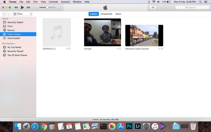Switch to the Unwatched tab
The height and width of the screenshot is (132, 211).
106,14
